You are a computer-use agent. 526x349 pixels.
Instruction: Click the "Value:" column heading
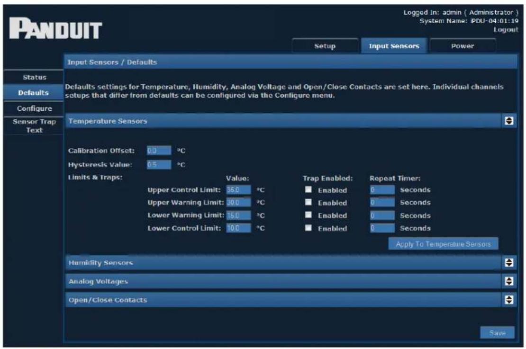237,179
